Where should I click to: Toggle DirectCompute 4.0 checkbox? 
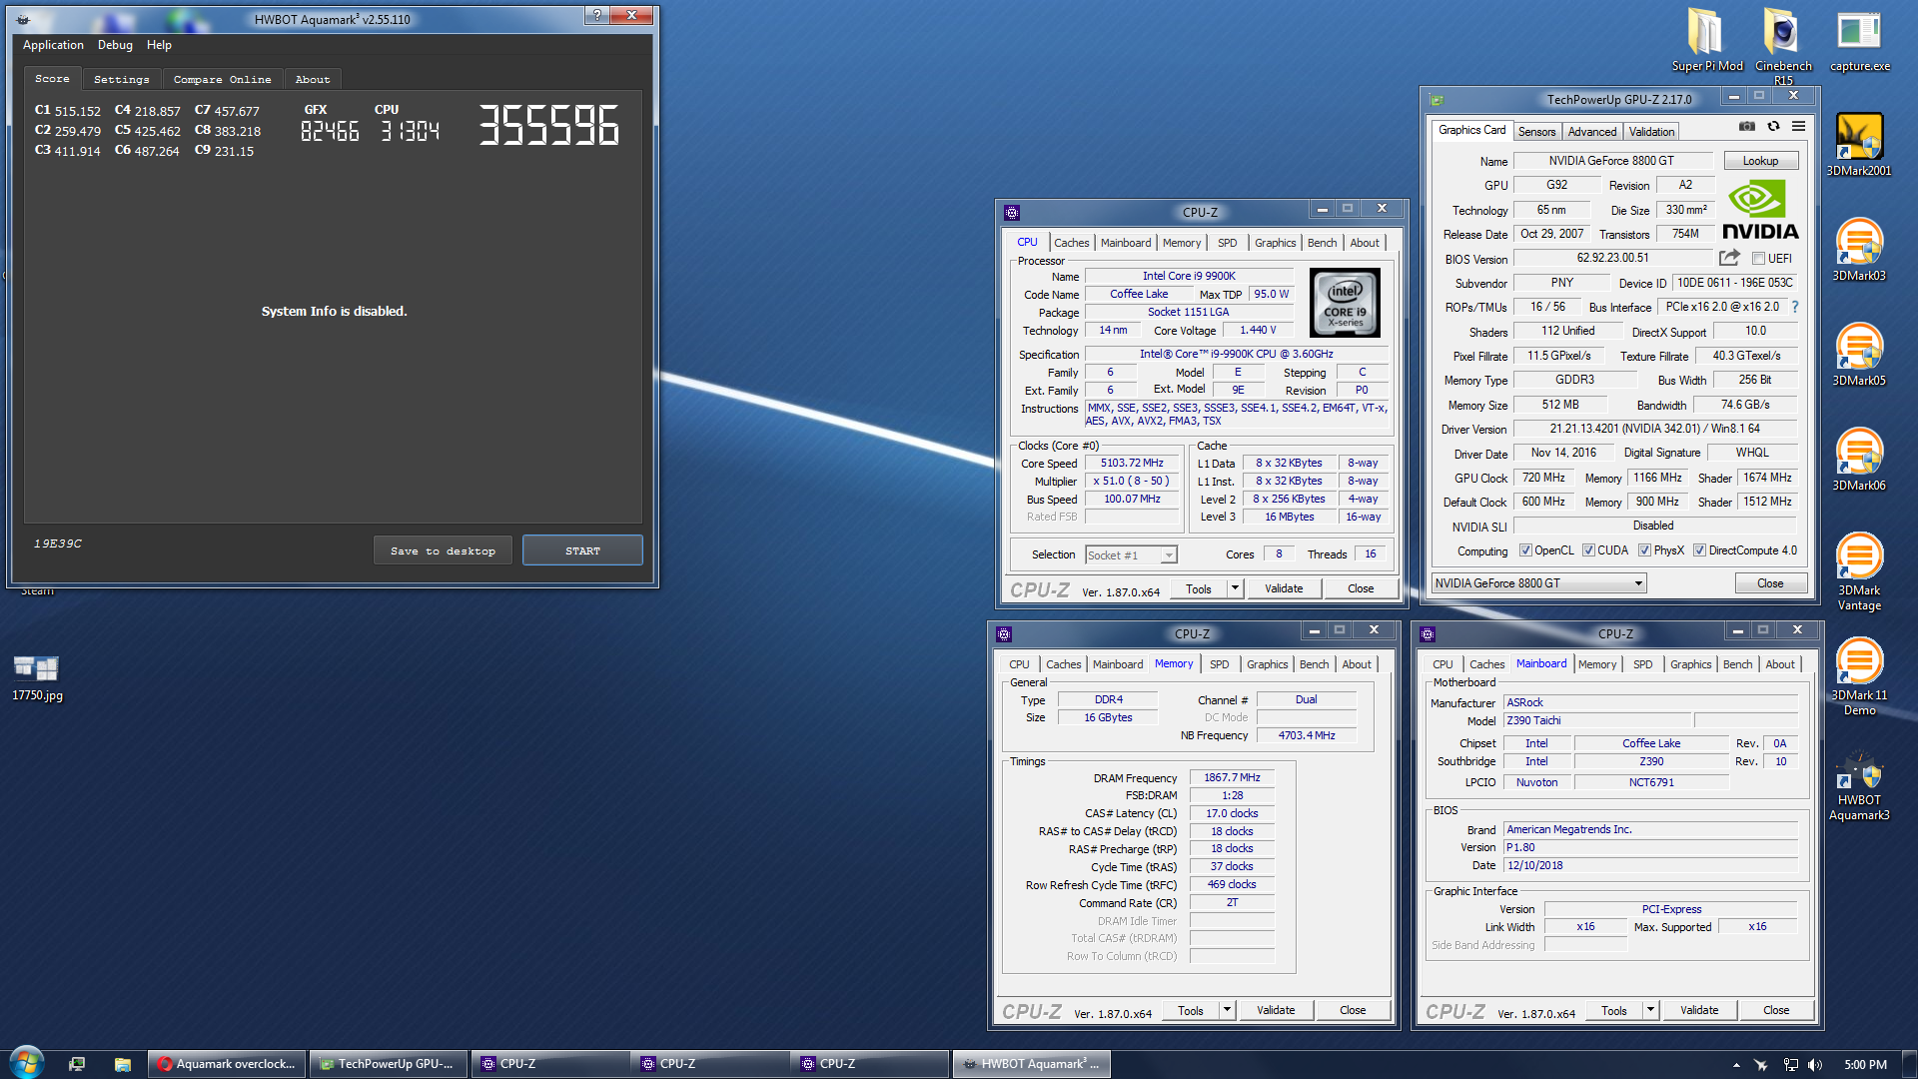pos(1699,550)
